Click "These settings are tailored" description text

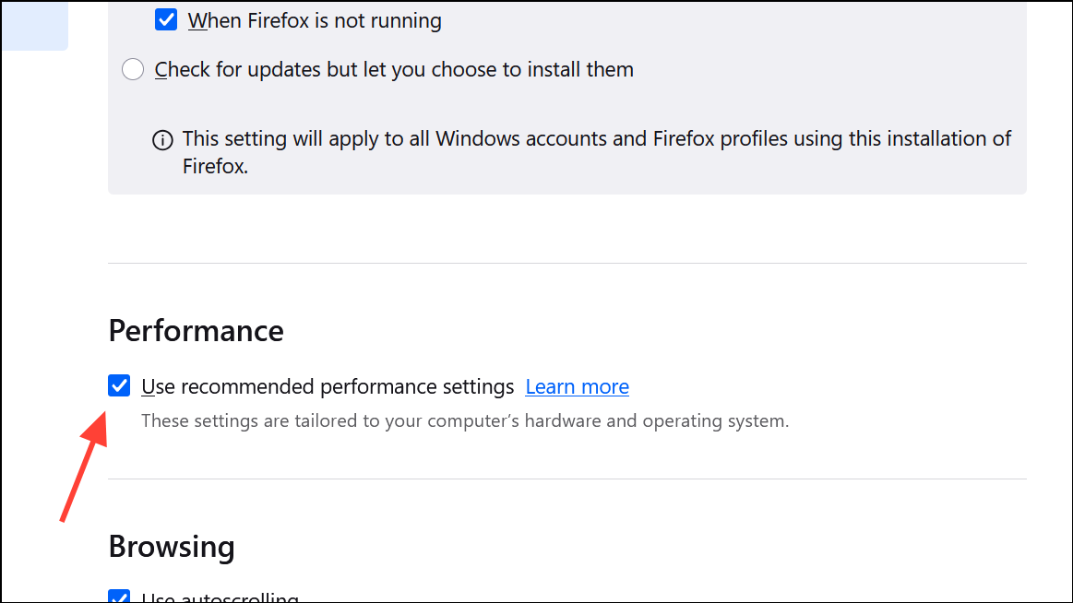tap(464, 421)
